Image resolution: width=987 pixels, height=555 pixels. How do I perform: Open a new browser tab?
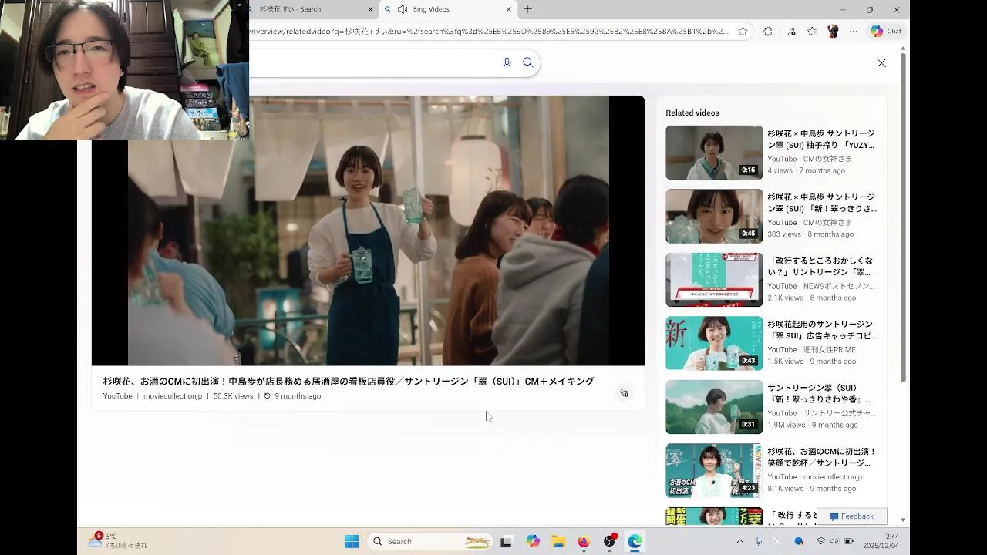528,9
